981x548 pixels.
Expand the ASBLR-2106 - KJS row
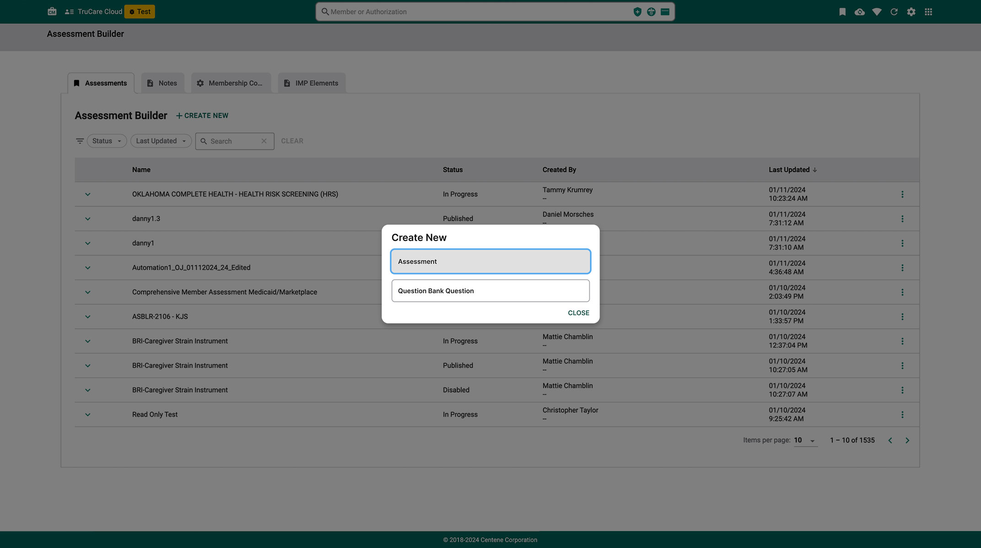(88, 317)
